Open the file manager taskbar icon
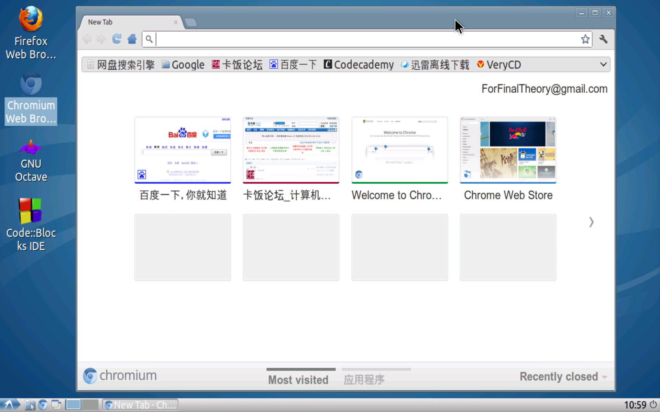This screenshot has height=412, width=660. click(30, 405)
